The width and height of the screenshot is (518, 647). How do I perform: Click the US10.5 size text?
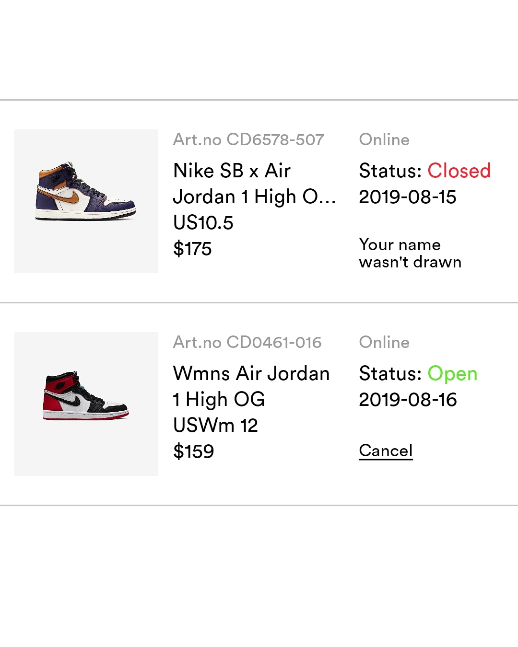point(203,223)
